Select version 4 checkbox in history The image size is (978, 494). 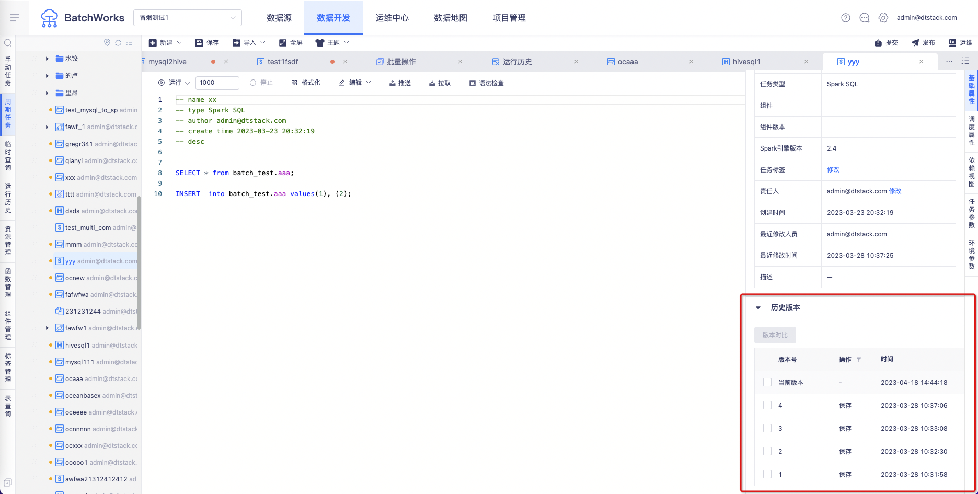(767, 405)
